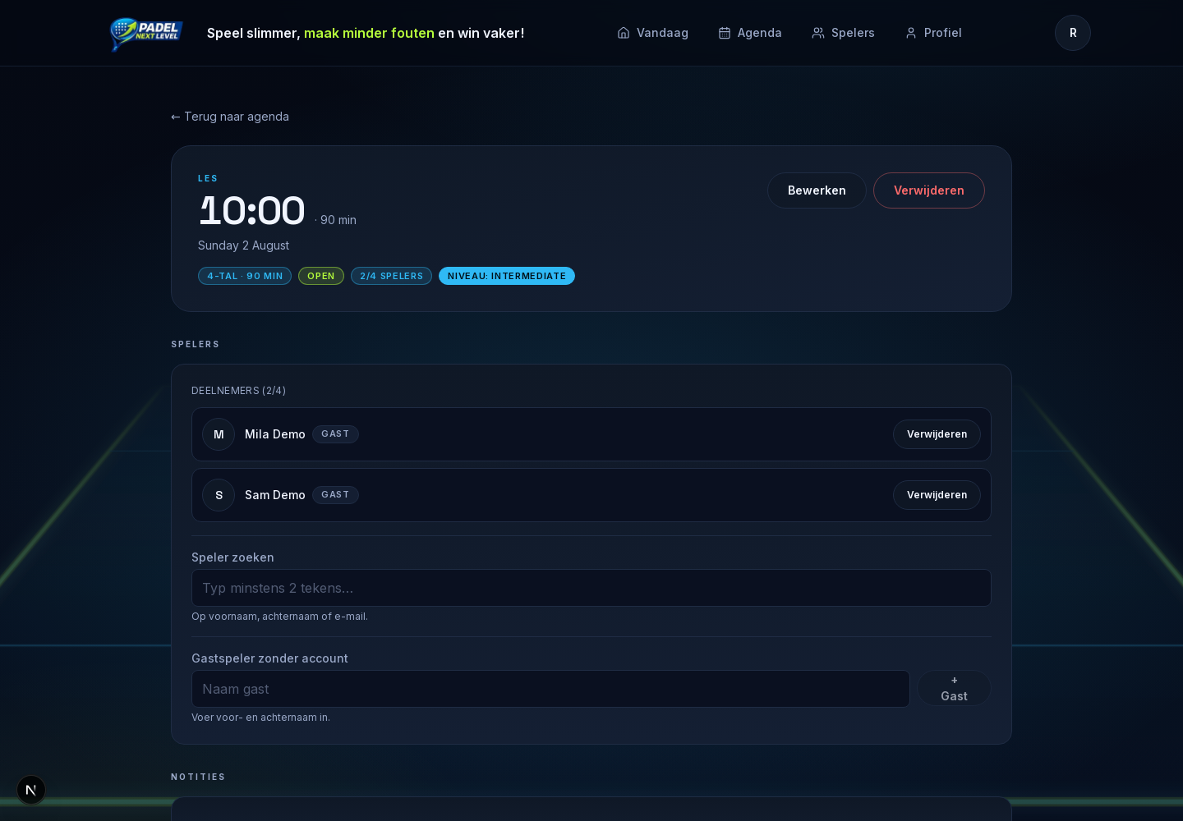Focus the Speler zoeken search field

point(591,588)
